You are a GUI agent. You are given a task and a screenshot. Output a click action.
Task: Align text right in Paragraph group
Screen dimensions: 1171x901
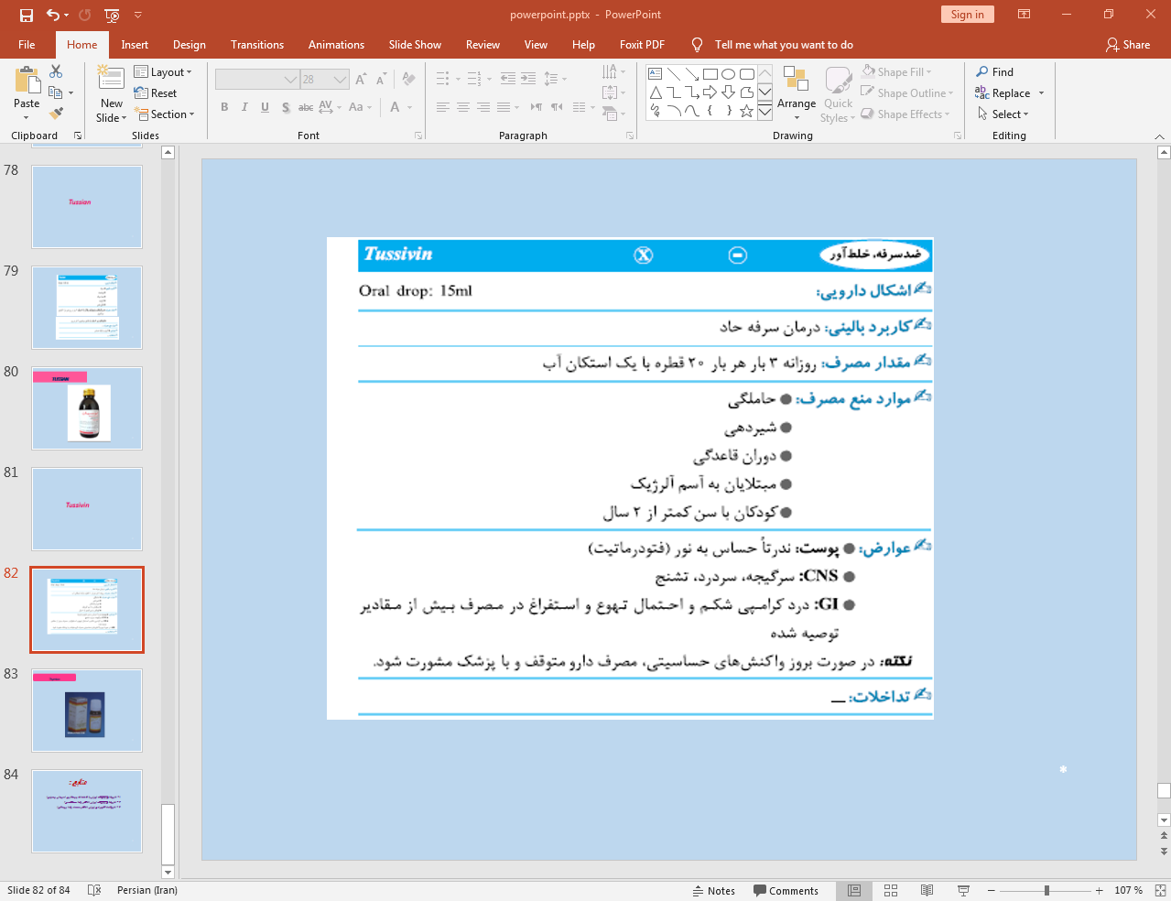(x=483, y=107)
